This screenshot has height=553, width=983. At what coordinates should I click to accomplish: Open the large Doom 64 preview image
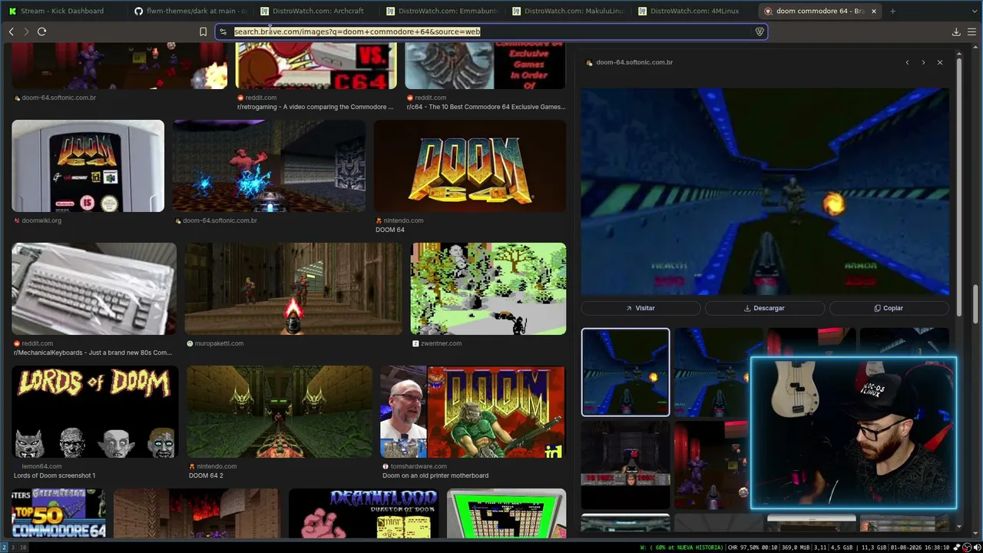pyautogui.click(x=765, y=191)
